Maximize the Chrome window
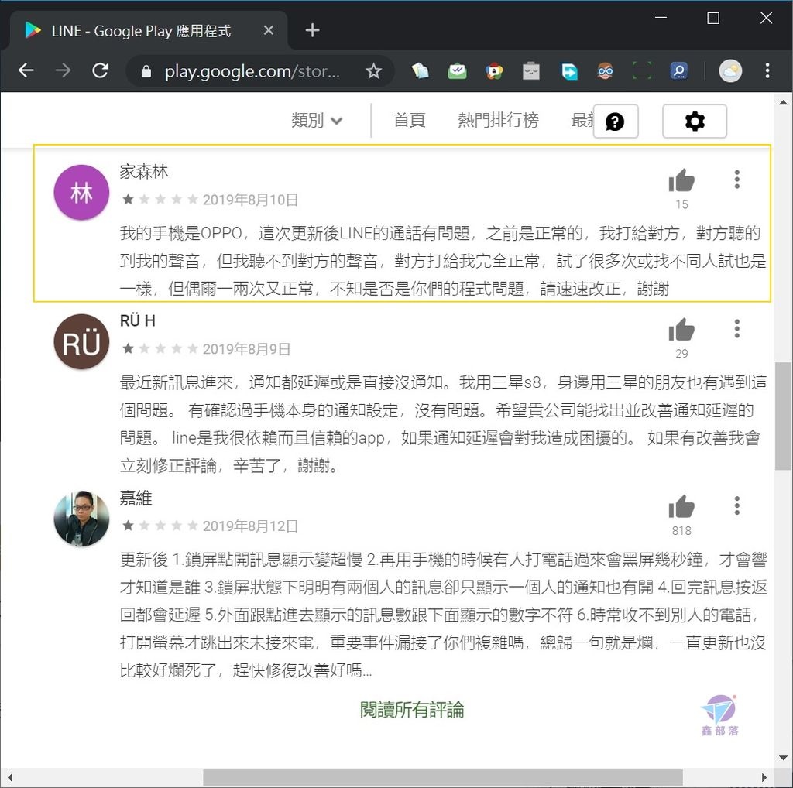This screenshot has width=793, height=788. (x=713, y=19)
